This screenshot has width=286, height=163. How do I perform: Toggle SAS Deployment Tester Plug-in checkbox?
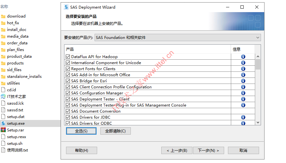(68, 105)
